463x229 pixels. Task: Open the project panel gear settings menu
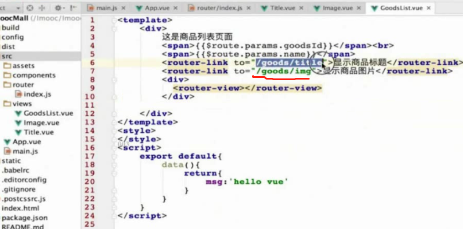[x=59, y=8]
